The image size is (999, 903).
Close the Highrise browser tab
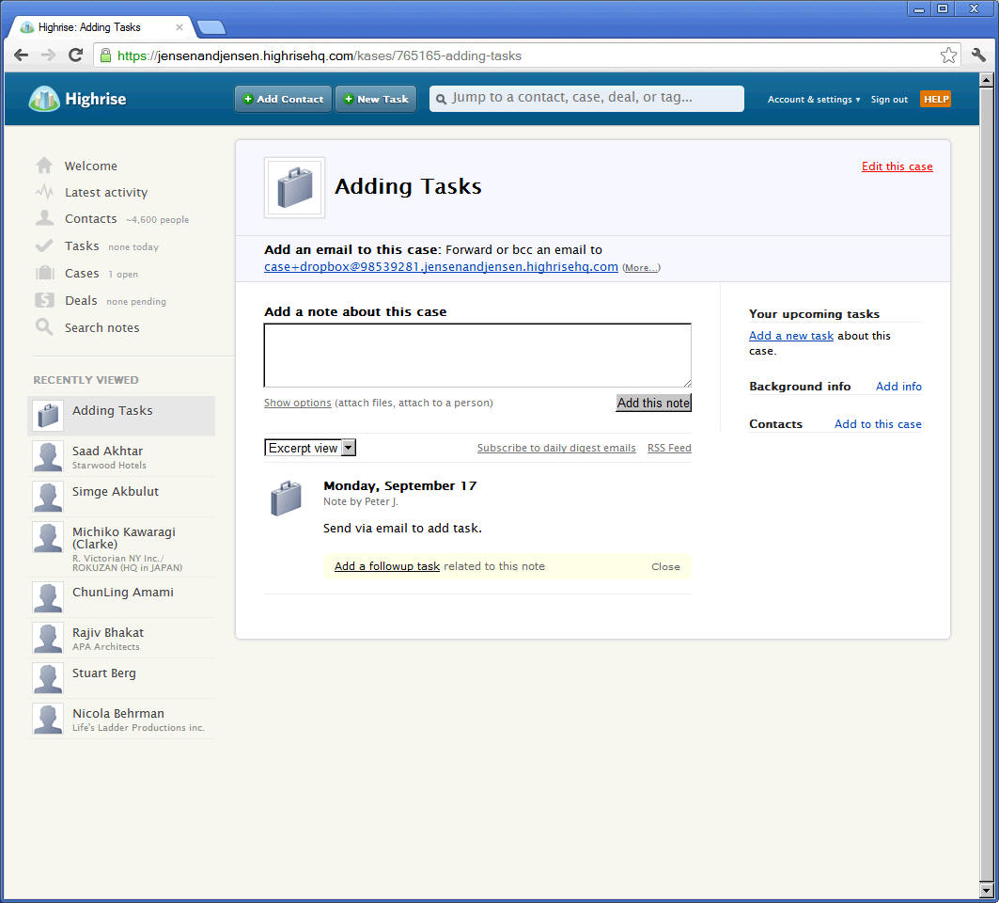click(179, 27)
